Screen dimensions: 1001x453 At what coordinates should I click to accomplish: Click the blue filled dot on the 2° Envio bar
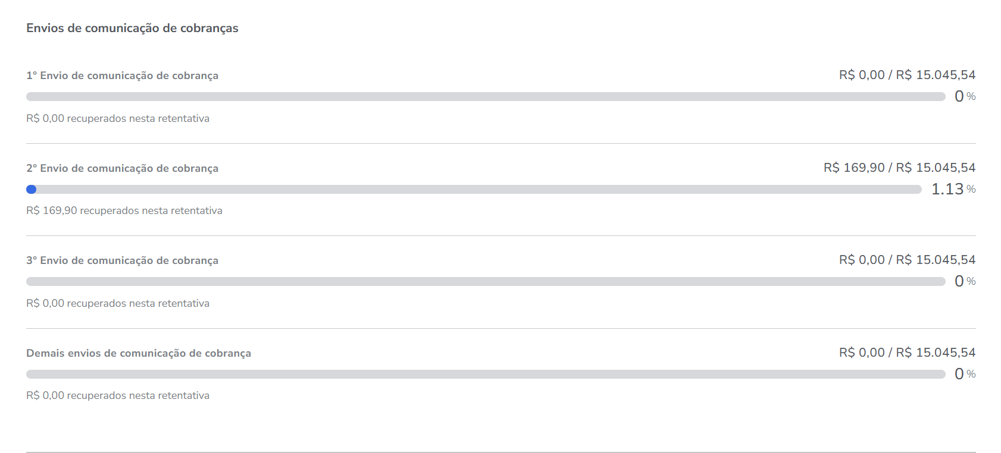coord(32,189)
